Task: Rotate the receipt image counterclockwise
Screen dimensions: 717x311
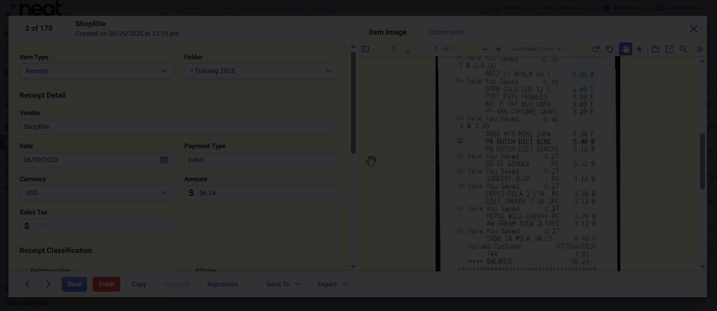Action: tap(609, 49)
